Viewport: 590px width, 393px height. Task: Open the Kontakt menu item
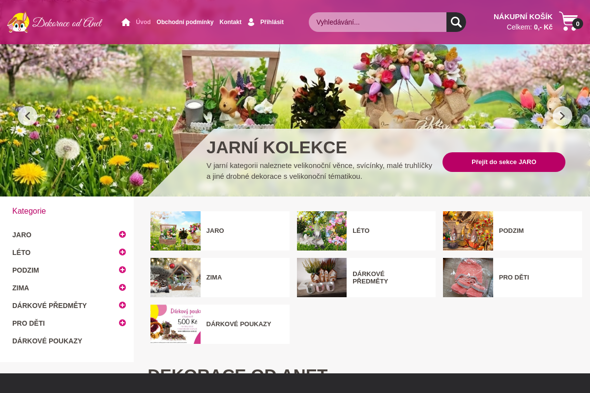[x=230, y=22]
